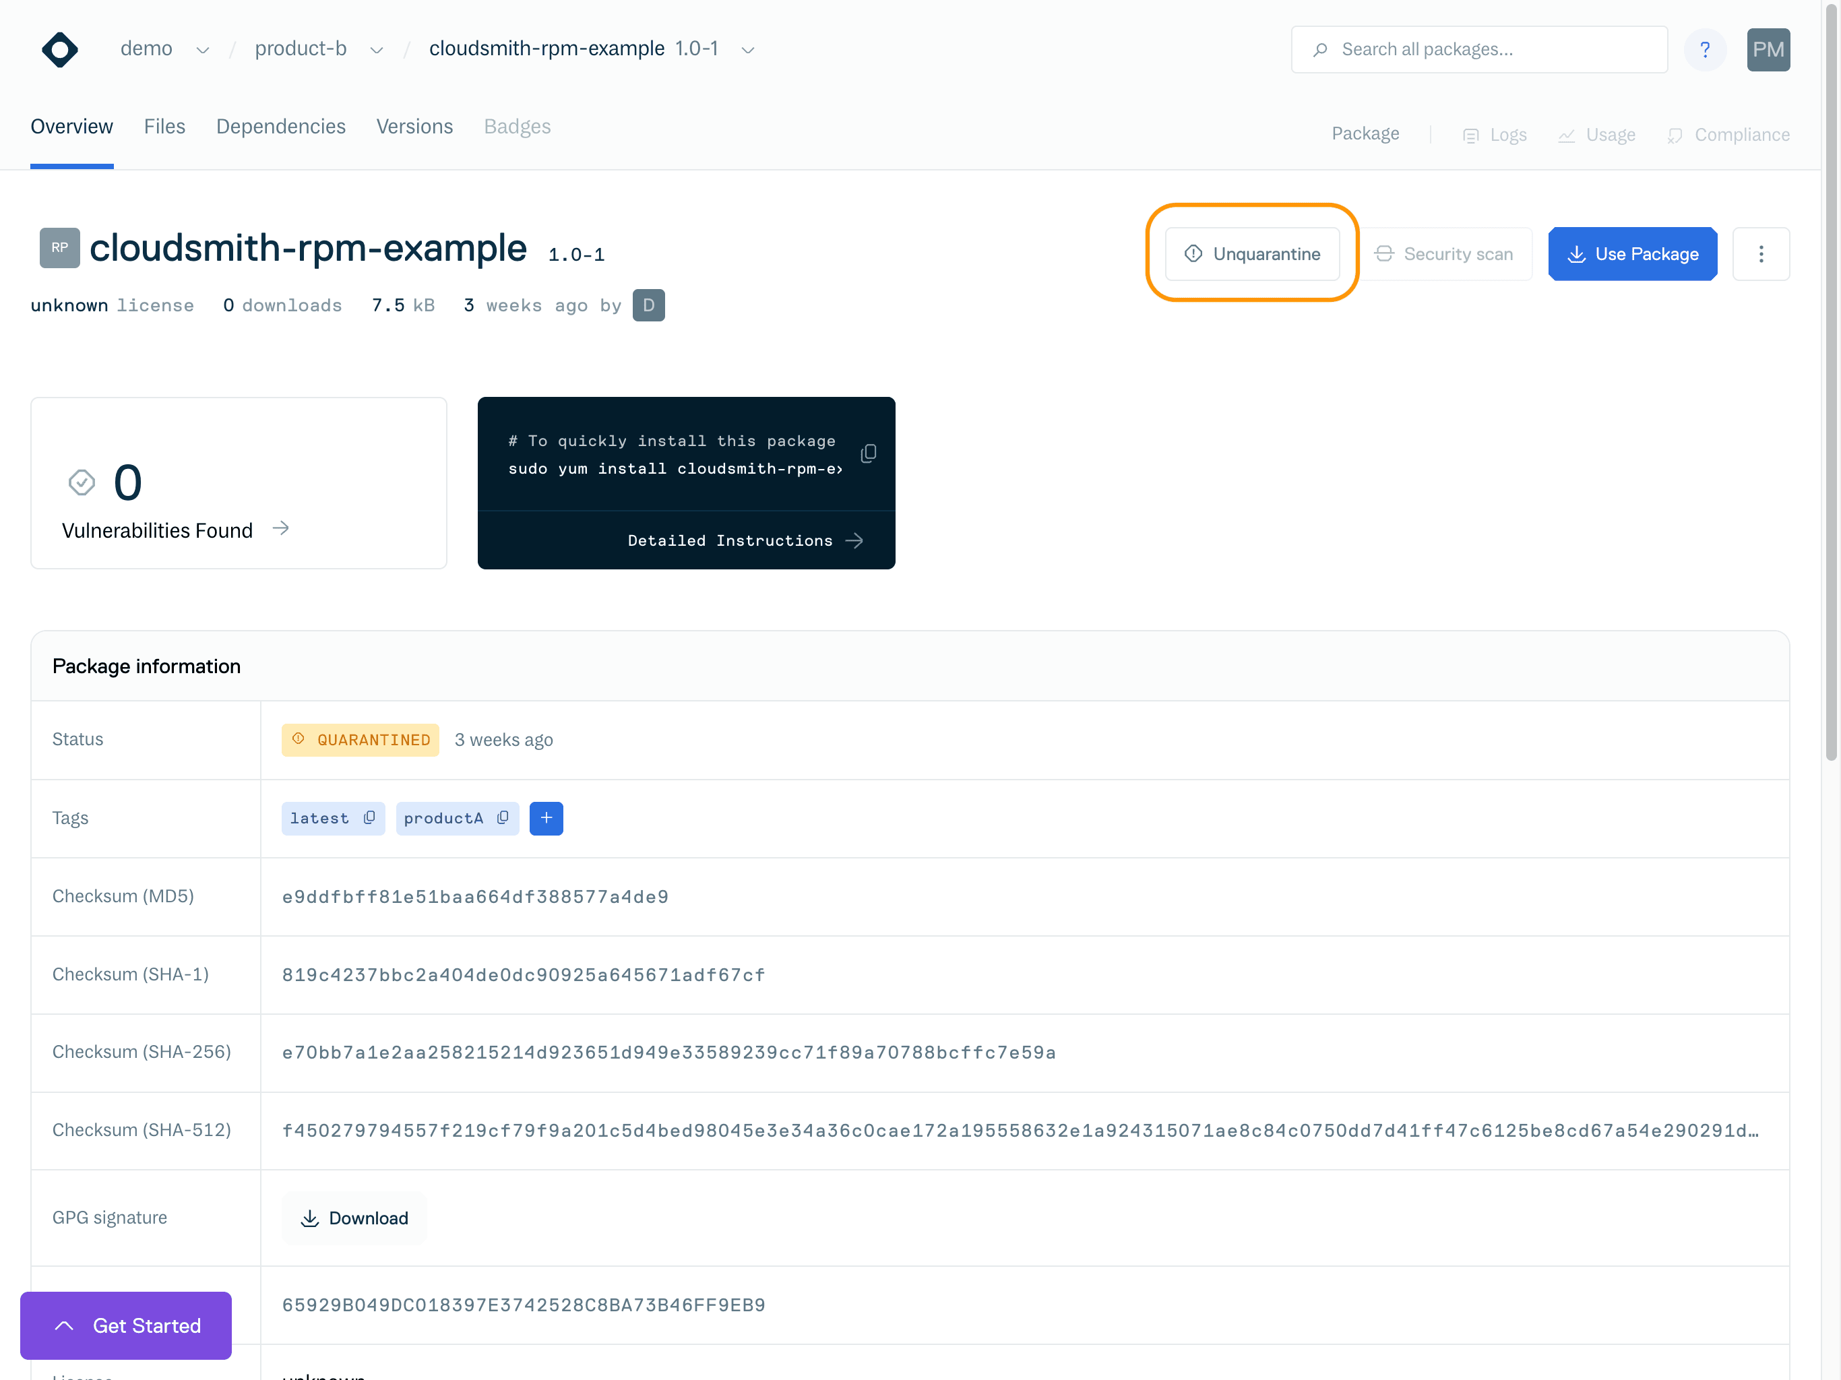Click the uploader D avatar

click(x=648, y=305)
